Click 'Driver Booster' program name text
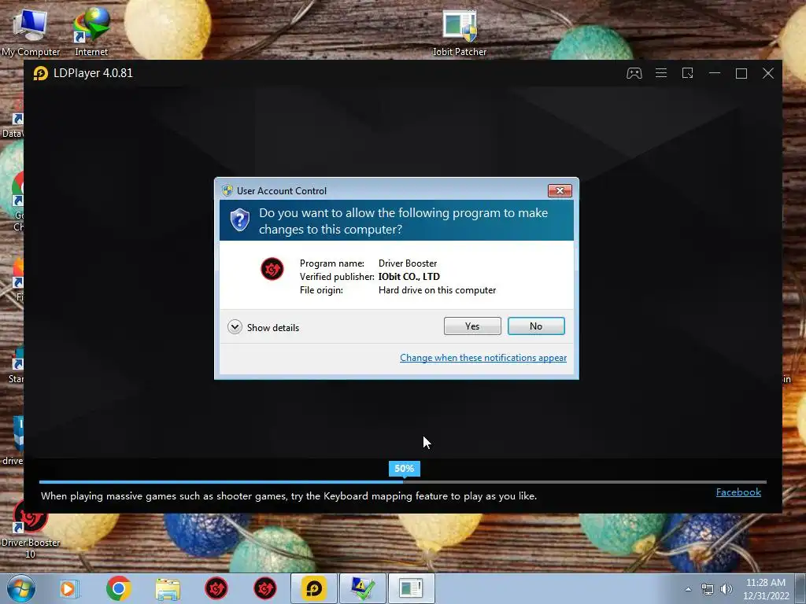 click(x=408, y=263)
